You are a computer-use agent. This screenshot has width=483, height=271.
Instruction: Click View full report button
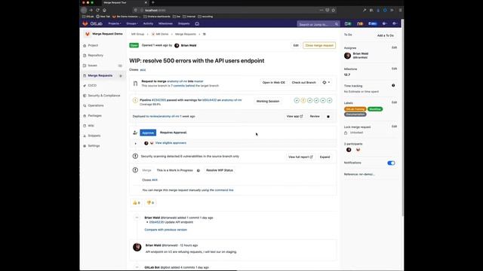click(x=300, y=157)
